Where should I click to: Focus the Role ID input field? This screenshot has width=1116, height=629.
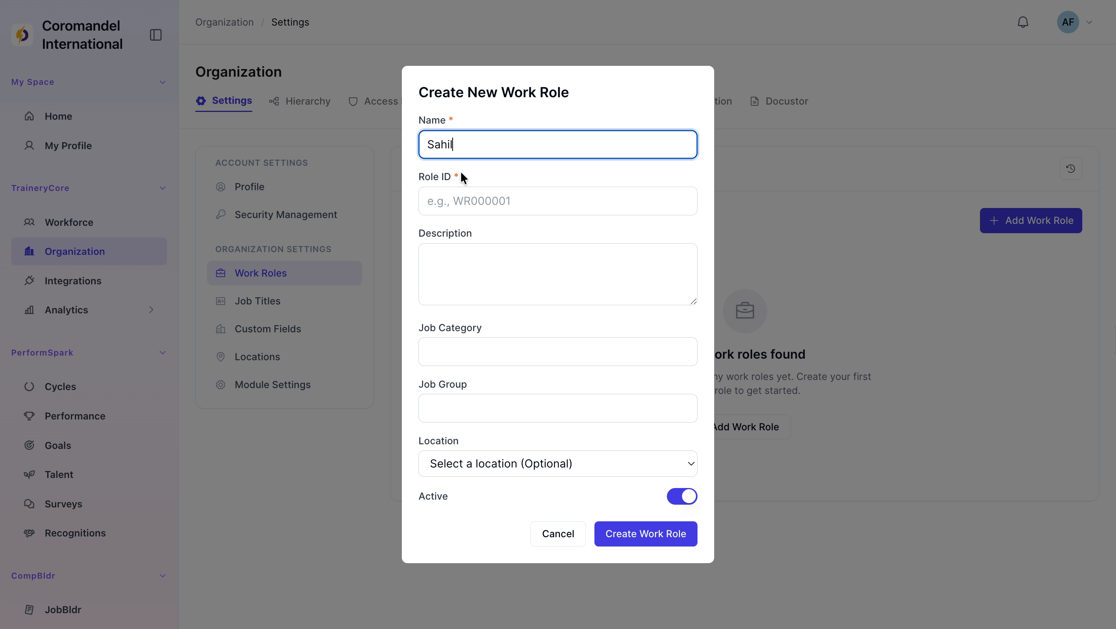558,201
